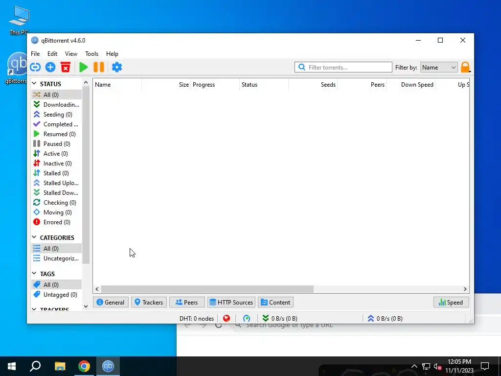Click the taskbar search magnifier icon

[35, 366]
